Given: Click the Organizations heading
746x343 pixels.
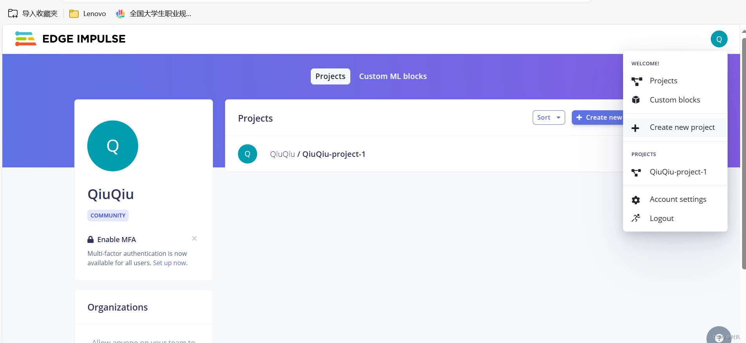Looking at the screenshot, I should (x=117, y=307).
